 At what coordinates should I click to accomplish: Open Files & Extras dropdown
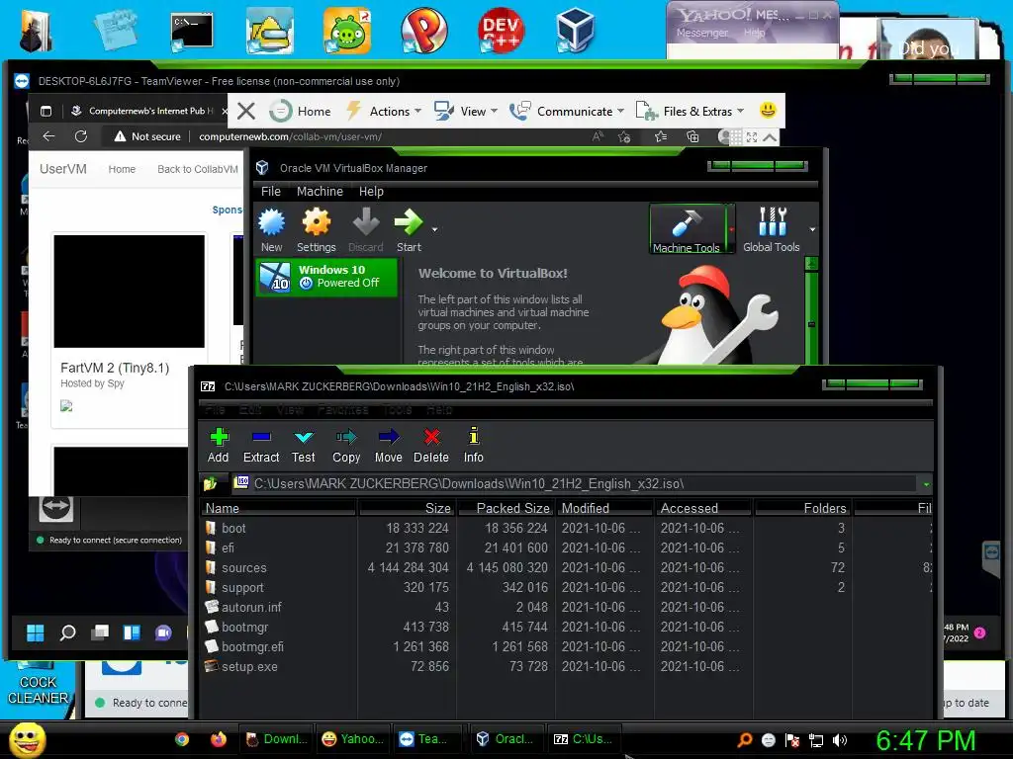tap(690, 111)
